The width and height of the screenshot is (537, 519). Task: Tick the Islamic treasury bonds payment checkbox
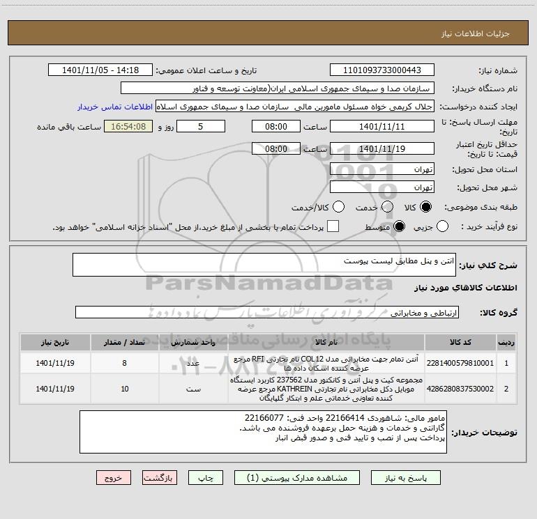tap(333, 226)
